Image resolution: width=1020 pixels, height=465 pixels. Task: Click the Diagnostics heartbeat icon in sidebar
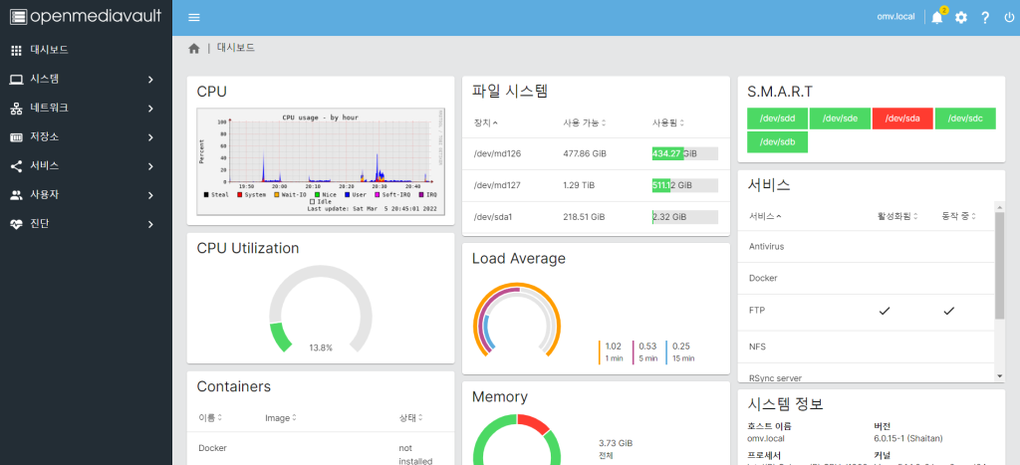click(17, 224)
